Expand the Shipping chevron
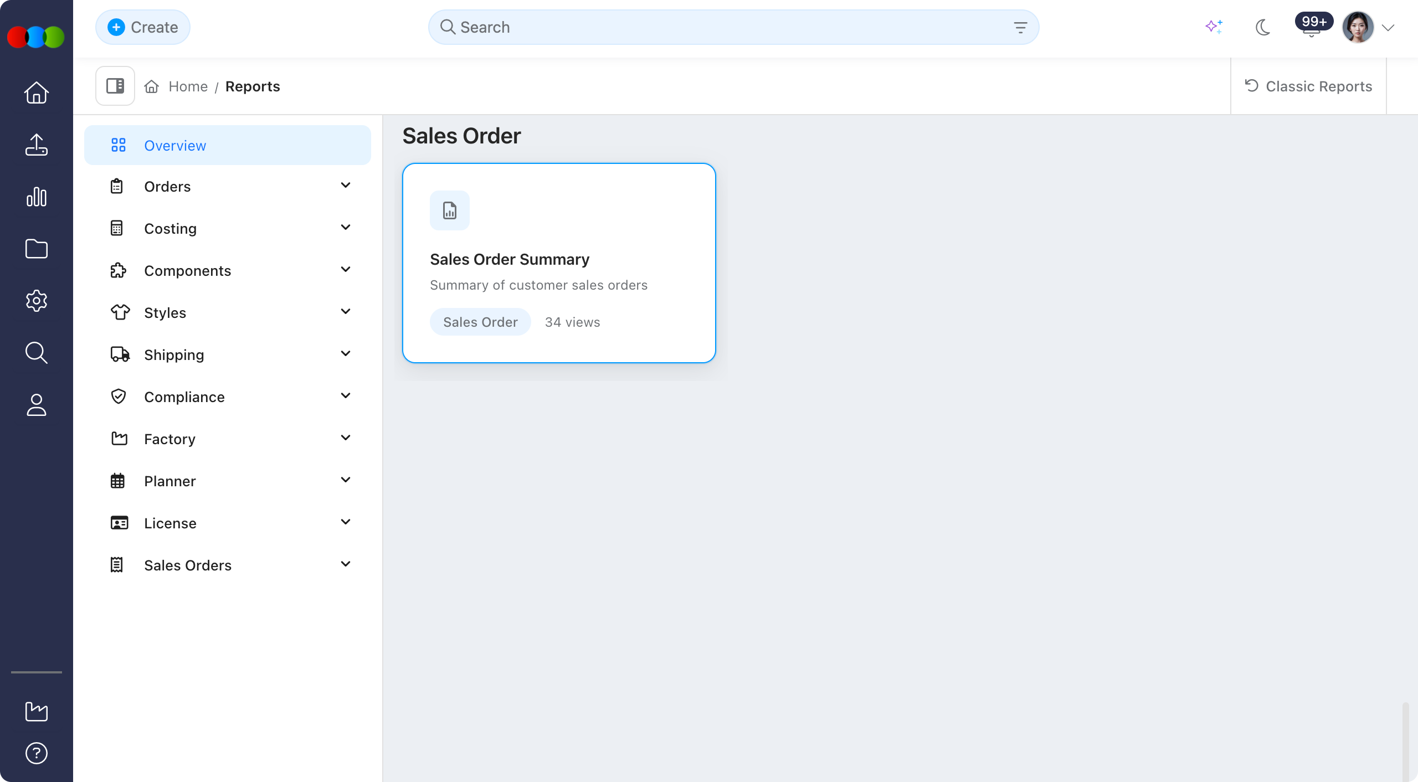 346,354
